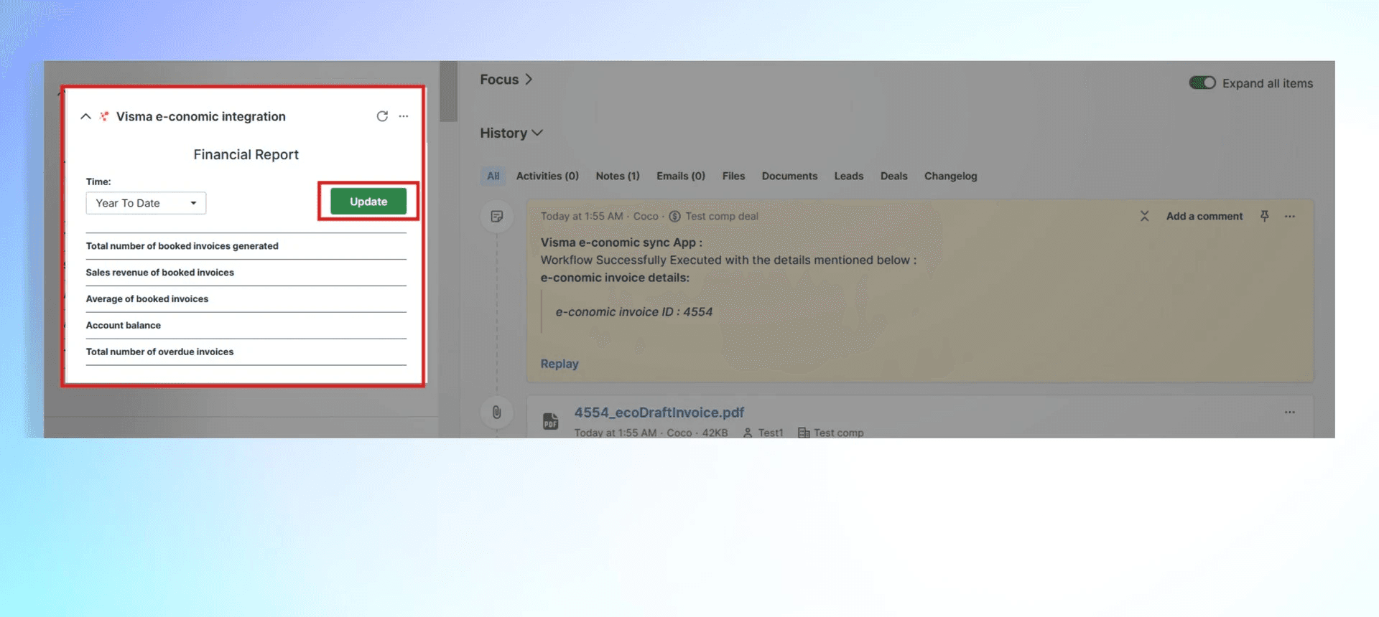Collapse the Visma e-conomic integration panel

(85, 116)
